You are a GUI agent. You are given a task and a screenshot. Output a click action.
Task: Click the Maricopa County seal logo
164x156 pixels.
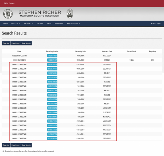8,14
